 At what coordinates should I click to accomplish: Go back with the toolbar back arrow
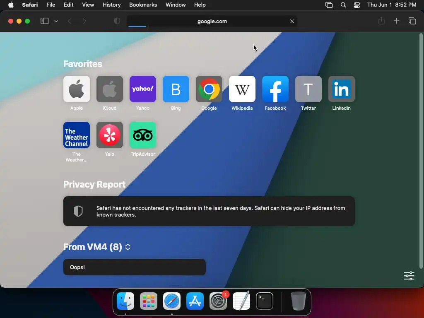70,21
